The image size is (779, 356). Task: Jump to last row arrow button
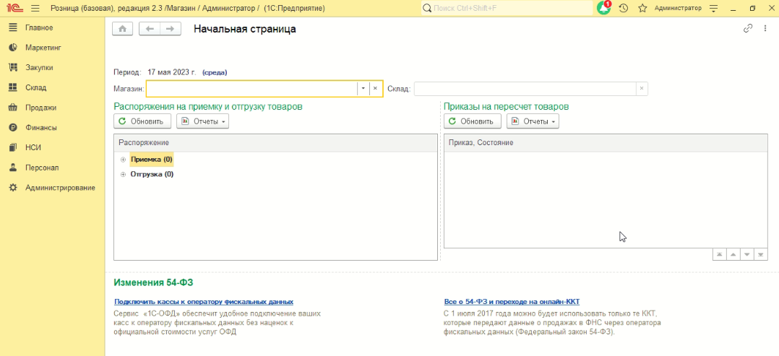point(761,255)
